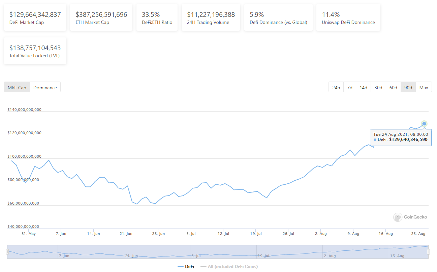Image resolution: width=437 pixels, height=272 pixels.
Task: Select the 24h time range
Action: pos(336,87)
